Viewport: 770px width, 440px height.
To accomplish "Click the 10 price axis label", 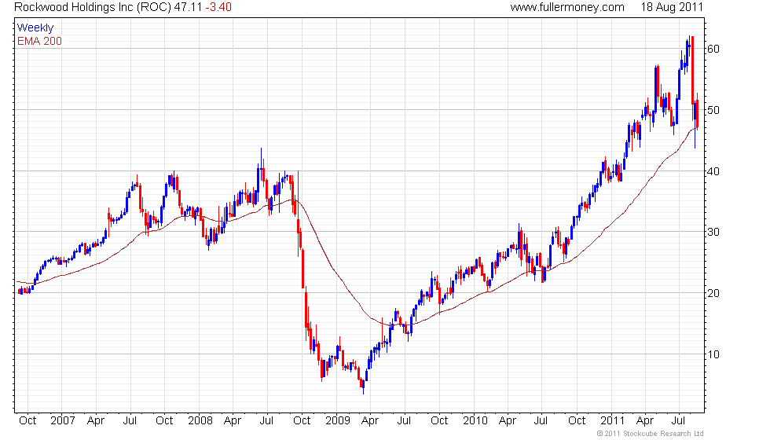I will (x=713, y=354).
